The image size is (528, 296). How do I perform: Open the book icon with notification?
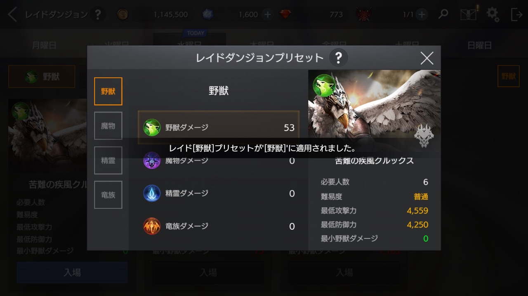click(469, 14)
